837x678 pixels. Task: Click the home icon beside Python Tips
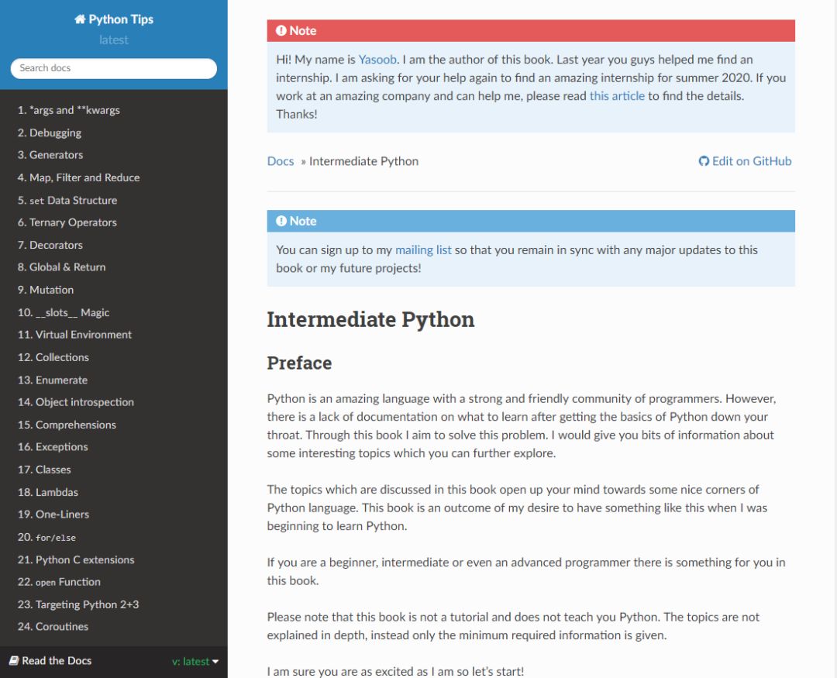click(x=80, y=19)
